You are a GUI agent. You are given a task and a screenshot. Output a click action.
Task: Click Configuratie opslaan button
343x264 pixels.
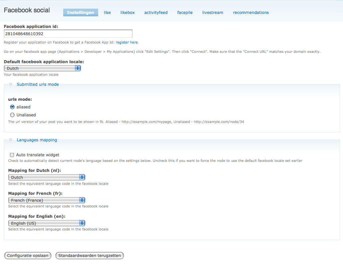(x=28, y=255)
